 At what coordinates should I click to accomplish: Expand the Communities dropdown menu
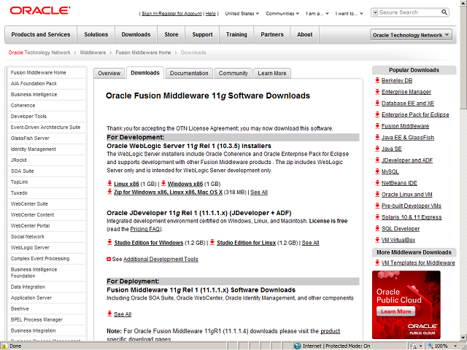283,13
